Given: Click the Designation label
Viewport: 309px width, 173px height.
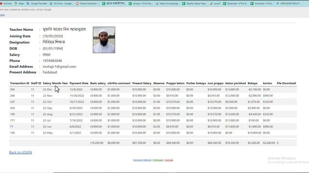Looking at the screenshot, I should 19,42.
